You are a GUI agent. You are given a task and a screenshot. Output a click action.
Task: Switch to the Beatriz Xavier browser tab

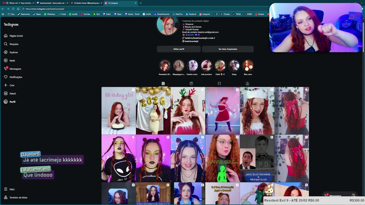click(x=86, y=3)
